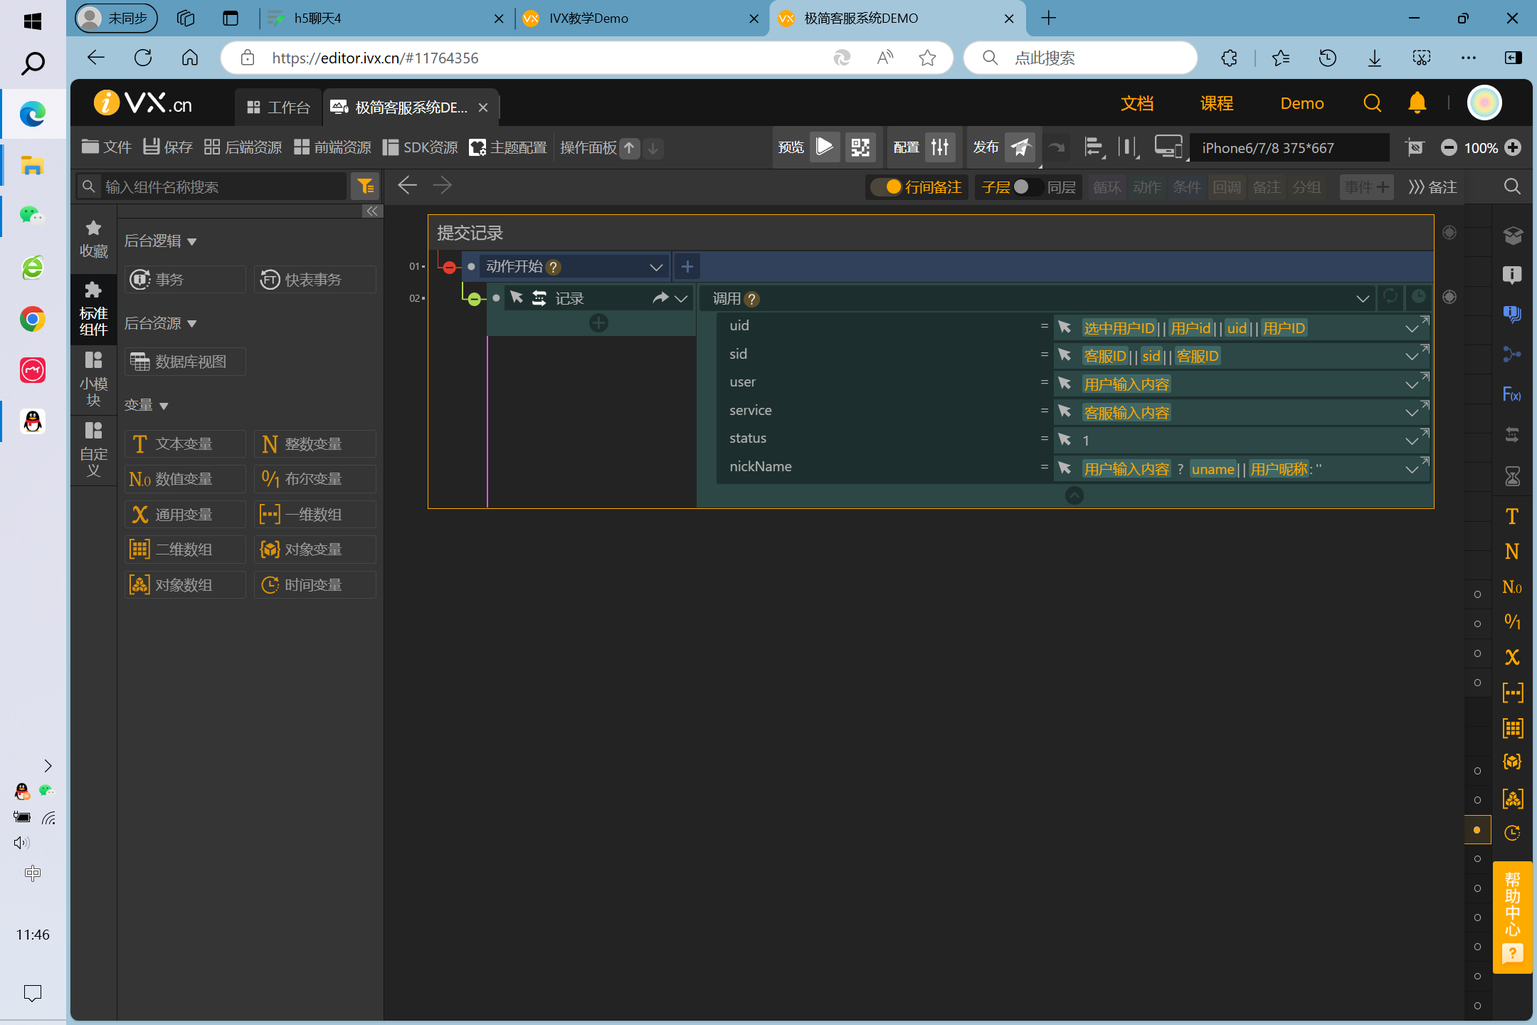The height and width of the screenshot is (1025, 1537).
Task: Open the 小模块 panel
Action: 93,380
